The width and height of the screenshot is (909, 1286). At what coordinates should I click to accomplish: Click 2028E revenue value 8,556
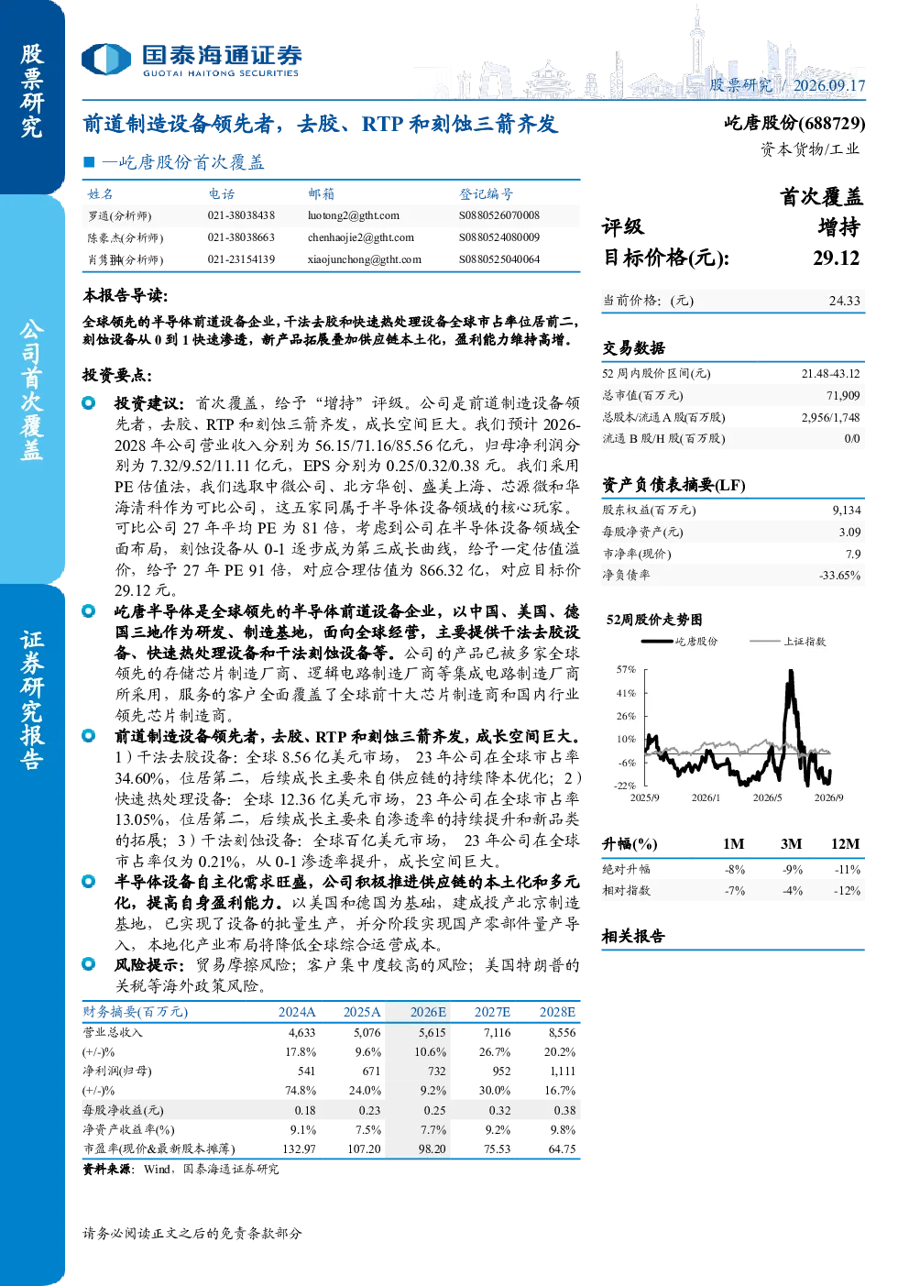point(563,1032)
